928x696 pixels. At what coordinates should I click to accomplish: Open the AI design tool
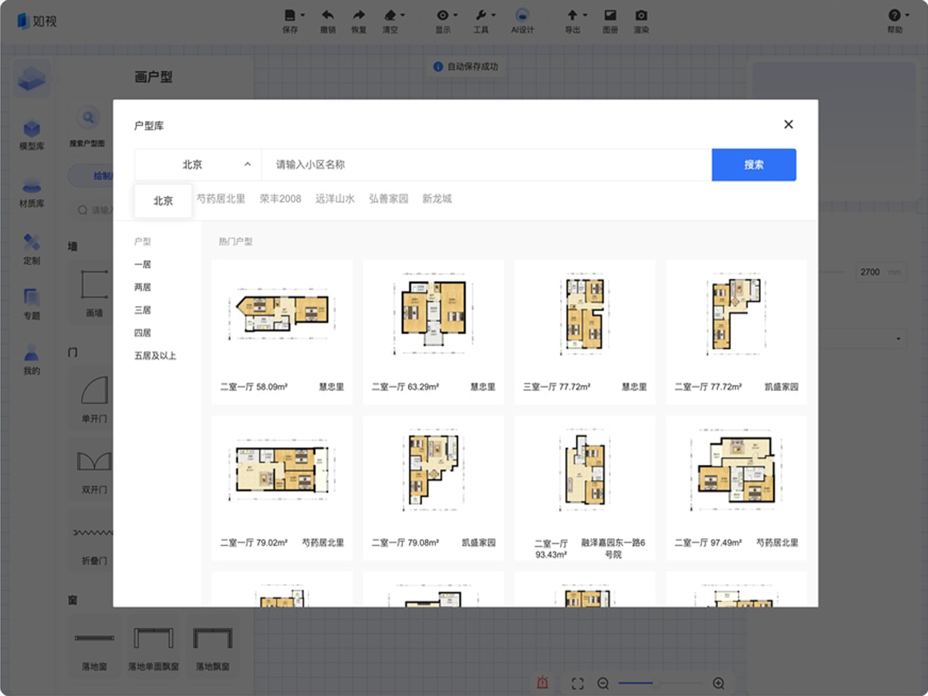click(522, 16)
